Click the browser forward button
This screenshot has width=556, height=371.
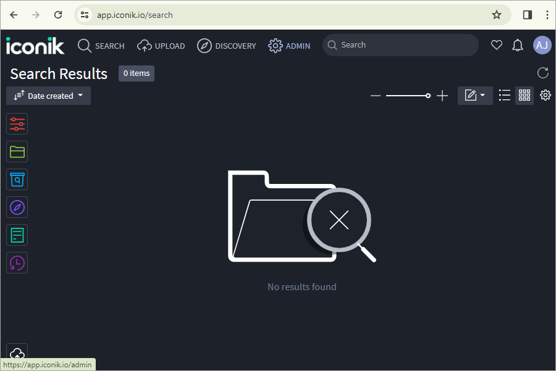[36, 15]
